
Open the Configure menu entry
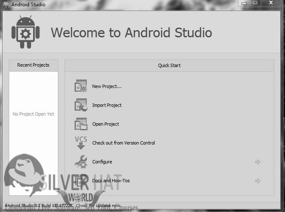[102, 162]
